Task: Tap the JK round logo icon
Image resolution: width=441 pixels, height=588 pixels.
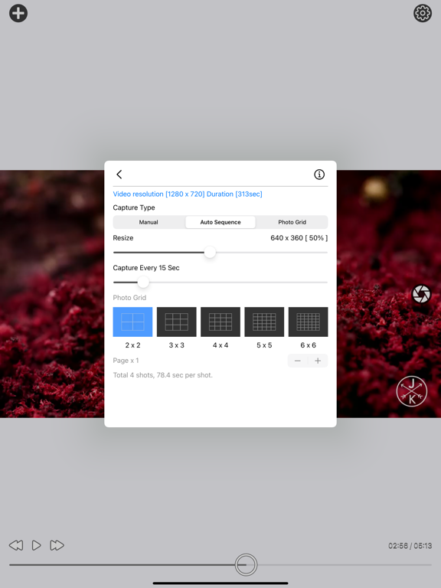Action: [412, 391]
